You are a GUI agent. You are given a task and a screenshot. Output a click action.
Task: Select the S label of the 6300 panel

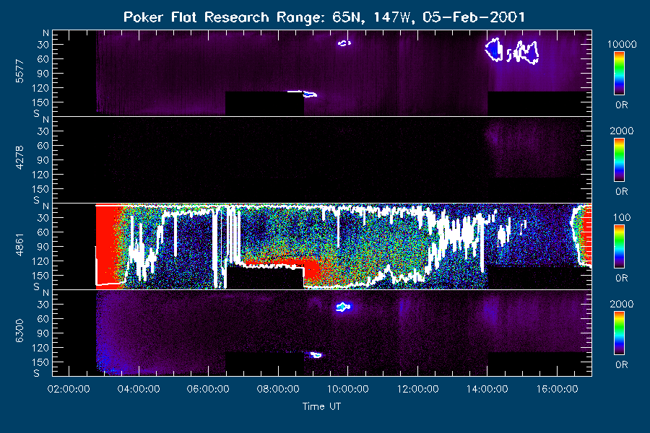pyautogui.click(x=37, y=373)
